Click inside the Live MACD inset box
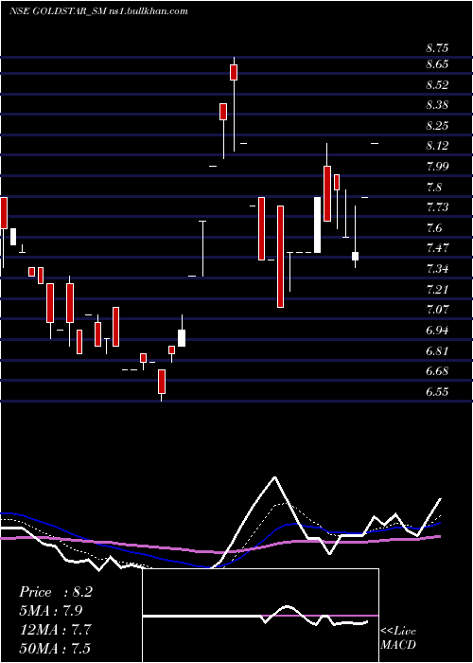473x663 pixels. pos(260,616)
